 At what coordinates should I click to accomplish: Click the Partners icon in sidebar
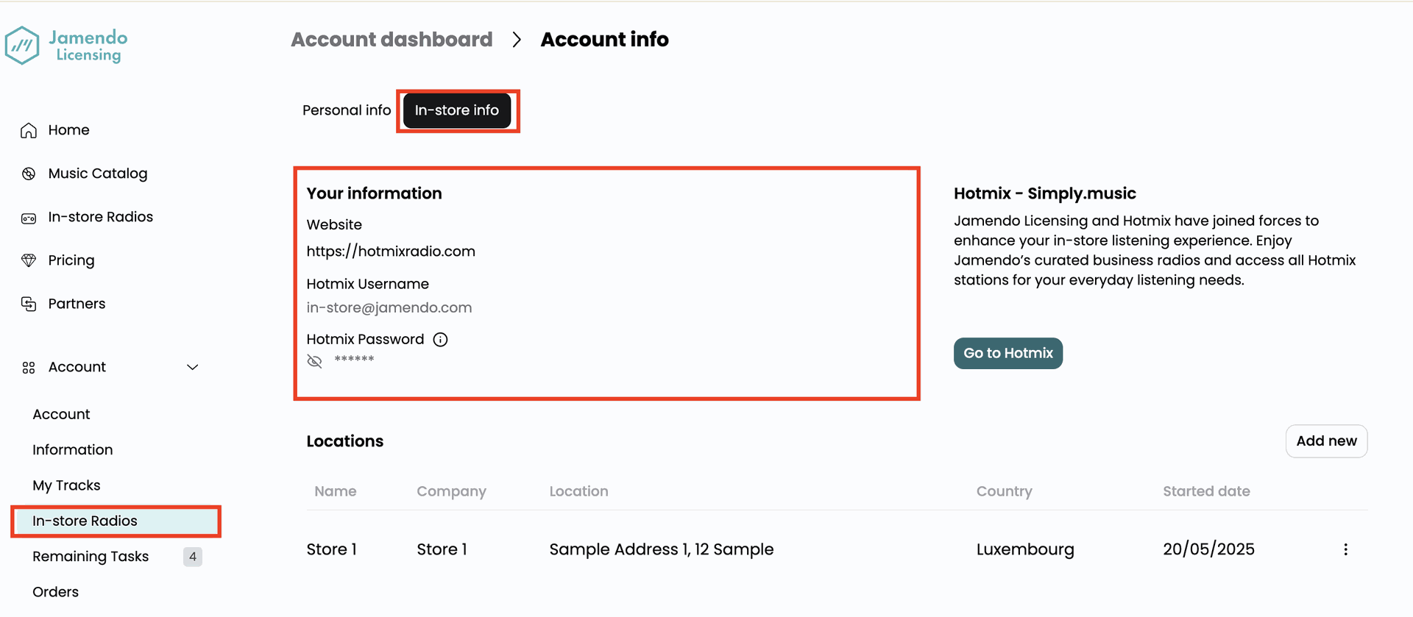pos(29,304)
